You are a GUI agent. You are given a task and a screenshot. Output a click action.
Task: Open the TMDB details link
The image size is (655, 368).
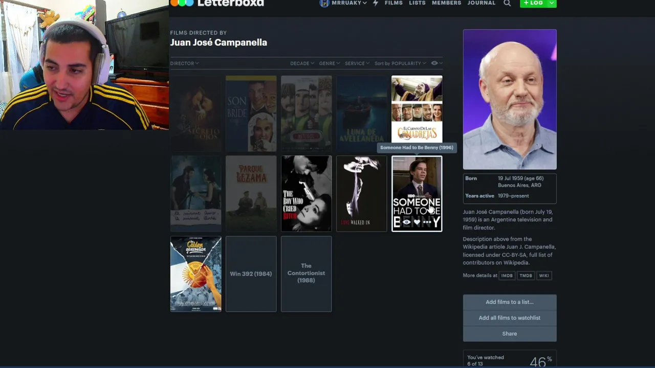click(x=526, y=275)
